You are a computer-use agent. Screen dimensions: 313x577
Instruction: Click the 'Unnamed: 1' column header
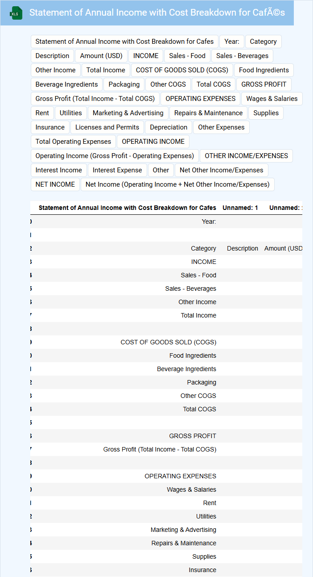coord(240,208)
